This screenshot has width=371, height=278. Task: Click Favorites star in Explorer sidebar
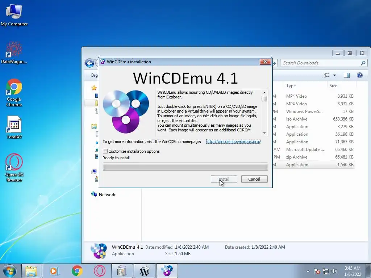tap(94, 88)
